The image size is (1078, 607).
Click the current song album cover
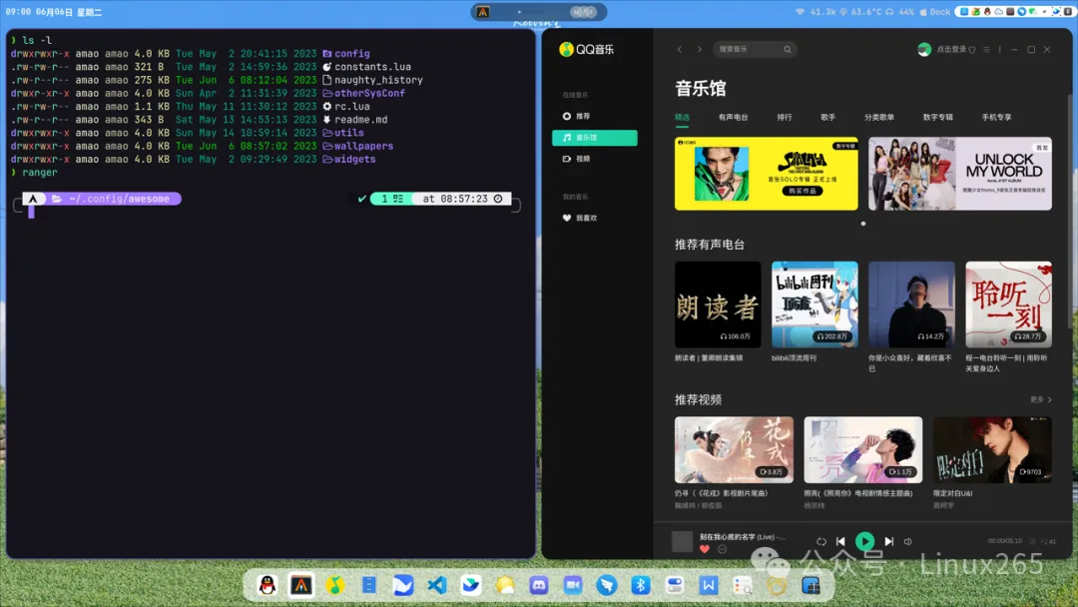(682, 542)
